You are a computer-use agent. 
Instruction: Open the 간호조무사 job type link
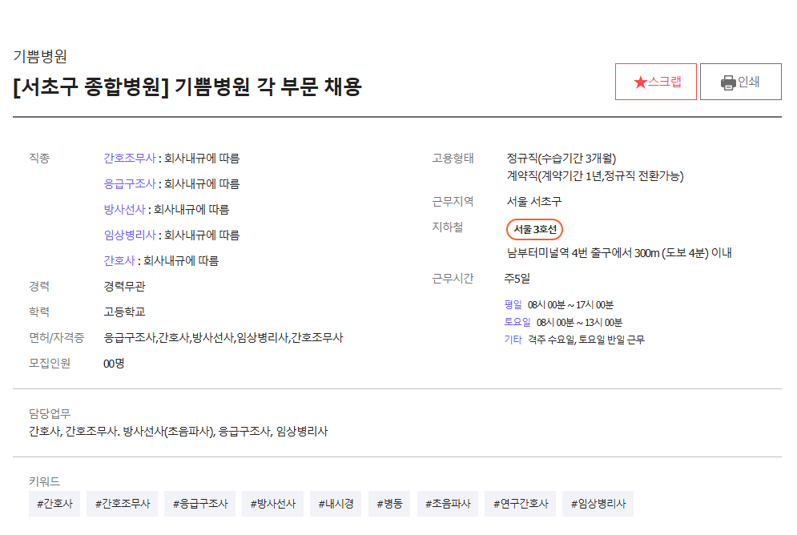coord(129,158)
